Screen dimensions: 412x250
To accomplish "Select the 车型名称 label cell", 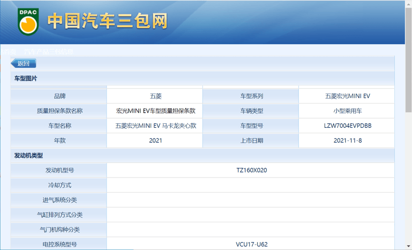I will pos(59,126).
